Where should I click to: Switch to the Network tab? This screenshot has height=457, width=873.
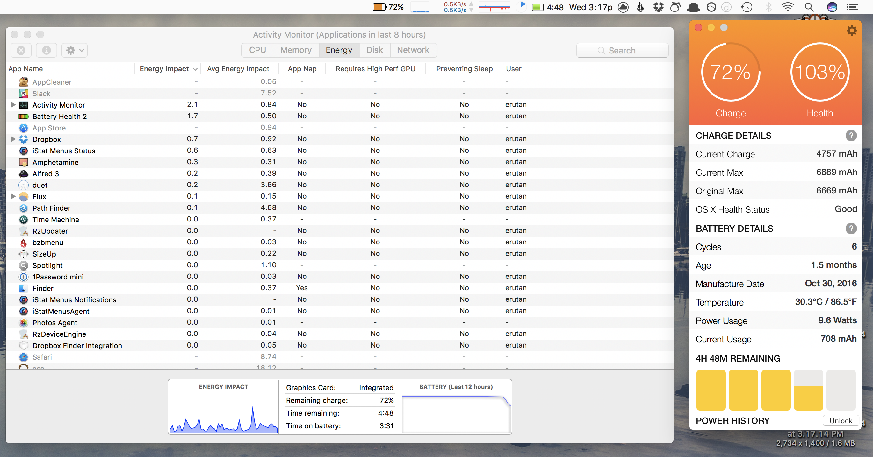tap(413, 50)
